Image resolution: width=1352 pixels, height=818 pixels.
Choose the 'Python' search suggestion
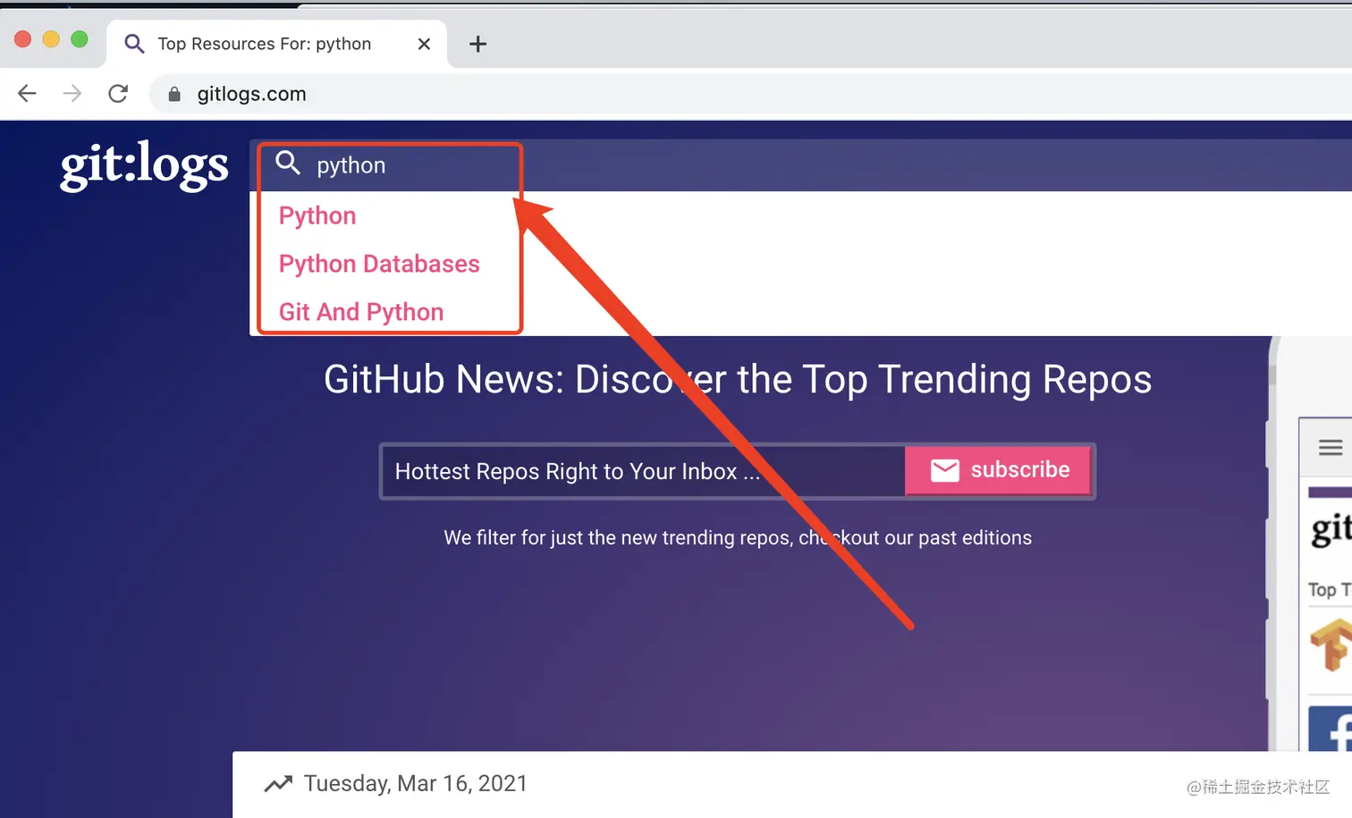(317, 215)
